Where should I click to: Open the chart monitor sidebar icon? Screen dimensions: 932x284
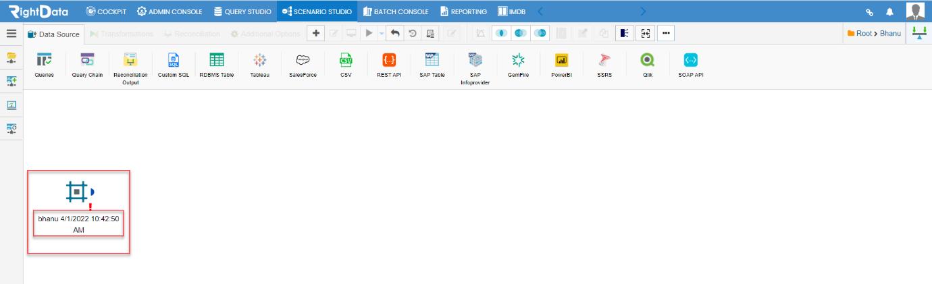tap(11, 105)
